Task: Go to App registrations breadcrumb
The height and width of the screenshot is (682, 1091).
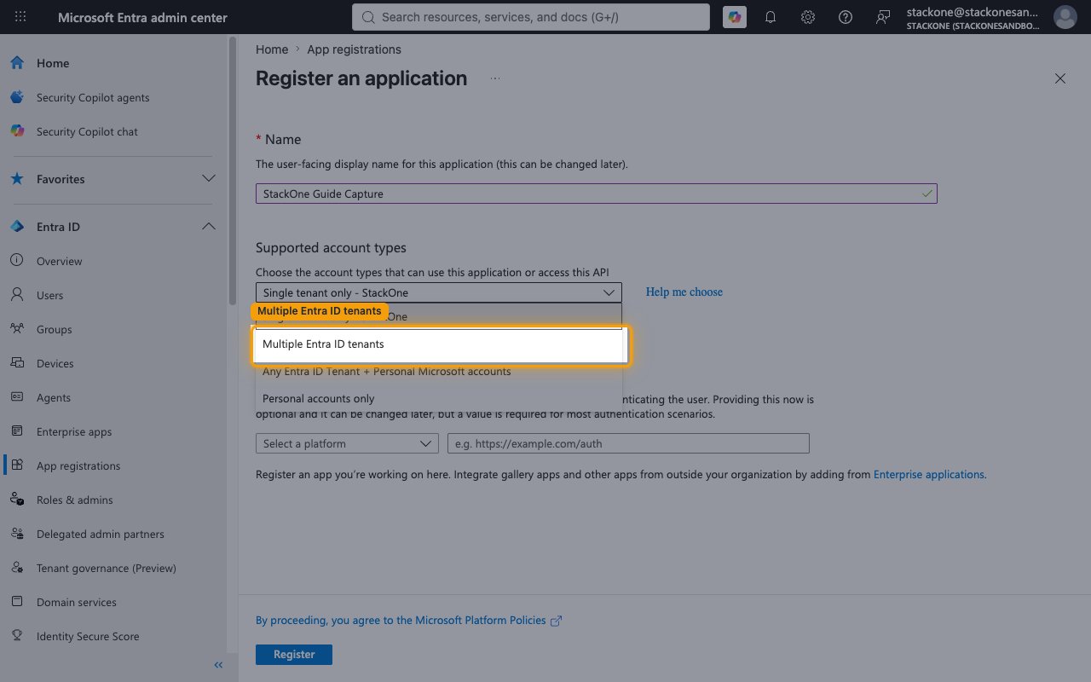Action: [354, 49]
